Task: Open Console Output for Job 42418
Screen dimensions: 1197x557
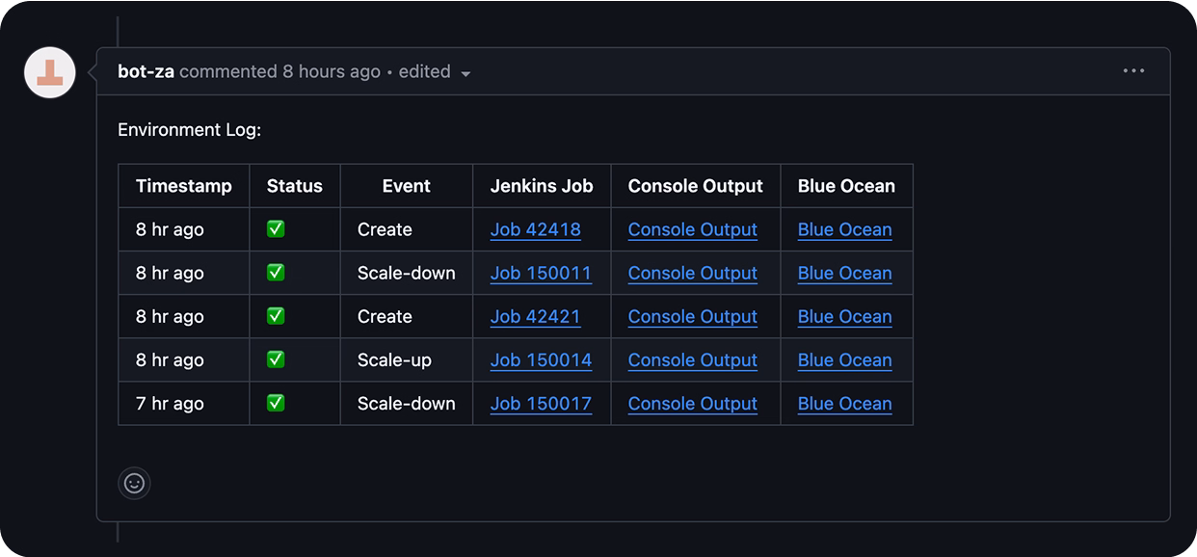Action: click(x=693, y=229)
